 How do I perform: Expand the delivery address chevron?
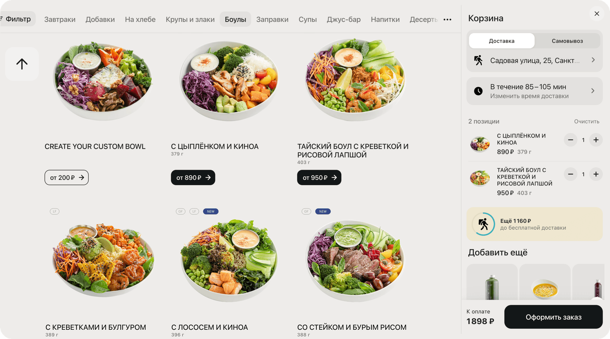pyautogui.click(x=593, y=60)
